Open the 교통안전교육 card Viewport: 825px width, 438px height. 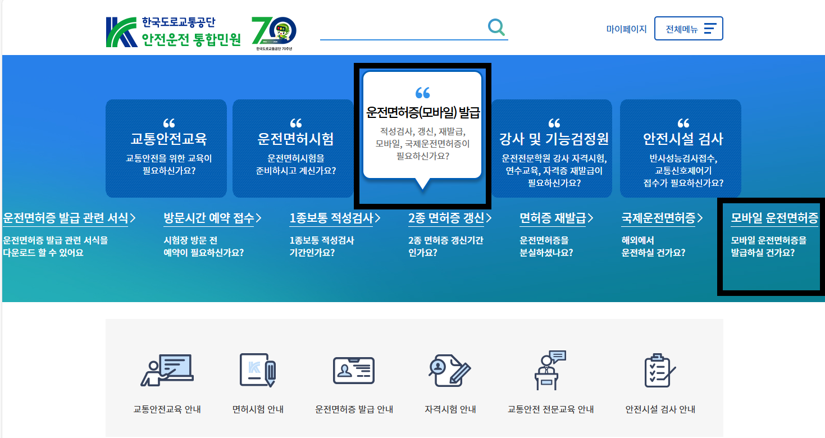[166, 149]
